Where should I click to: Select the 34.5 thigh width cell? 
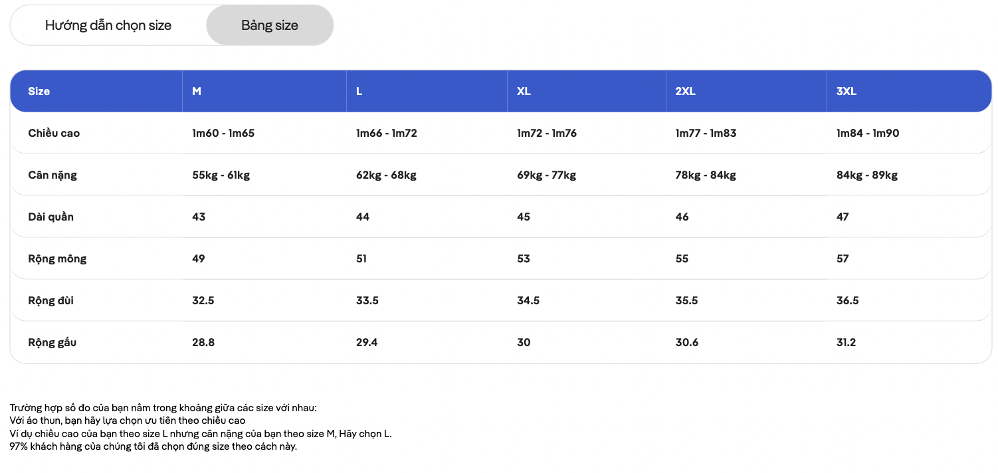click(528, 300)
